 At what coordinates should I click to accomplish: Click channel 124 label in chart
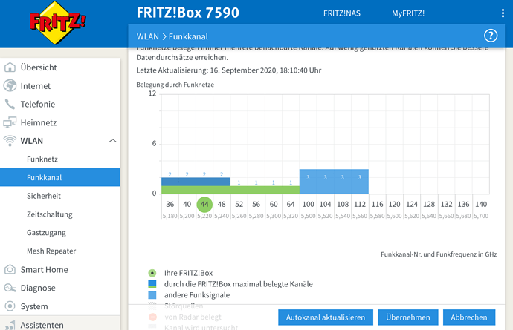[x=412, y=205]
